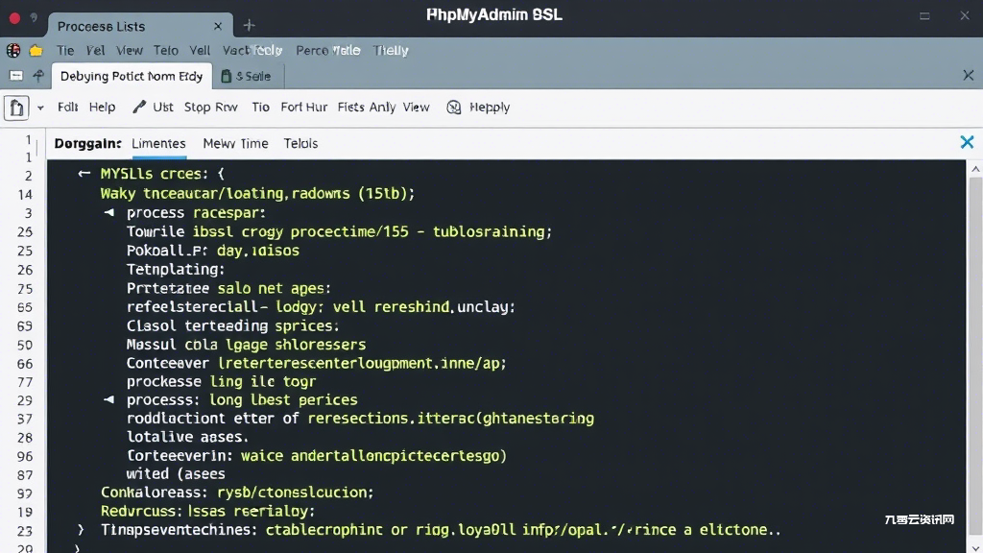Open the Telo menu

[x=165, y=50]
